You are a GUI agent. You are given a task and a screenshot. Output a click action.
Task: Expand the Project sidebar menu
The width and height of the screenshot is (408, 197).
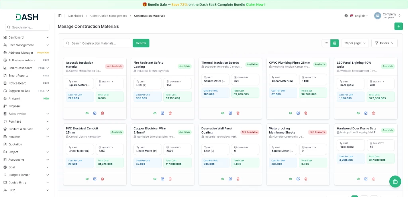(26, 152)
